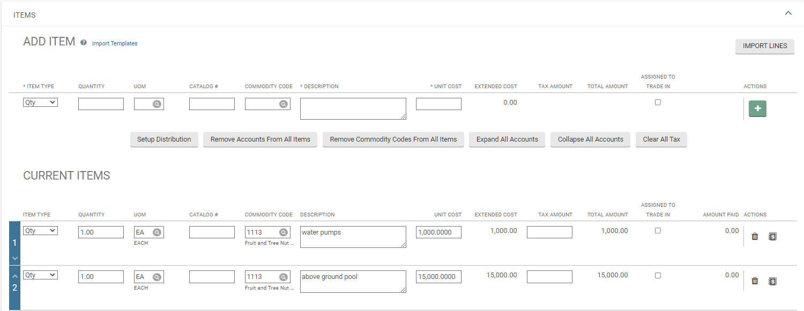Open accounts for above ground pool item
The width and height of the screenshot is (804, 311).
(x=772, y=281)
